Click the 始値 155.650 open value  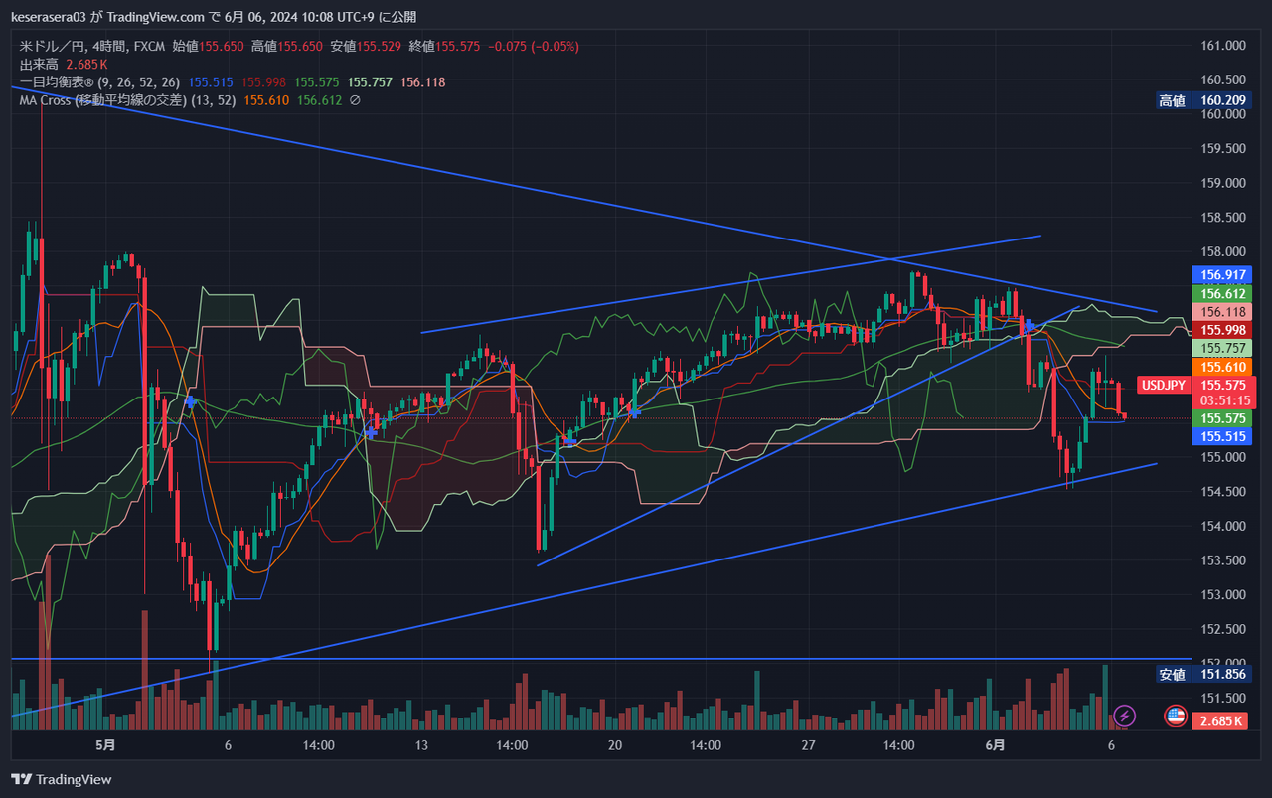click(208, 47)
